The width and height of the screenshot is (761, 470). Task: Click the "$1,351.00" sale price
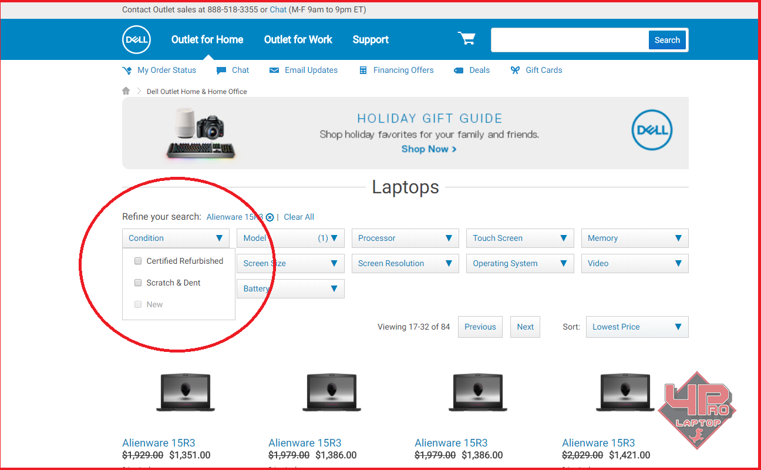point(190,455)
